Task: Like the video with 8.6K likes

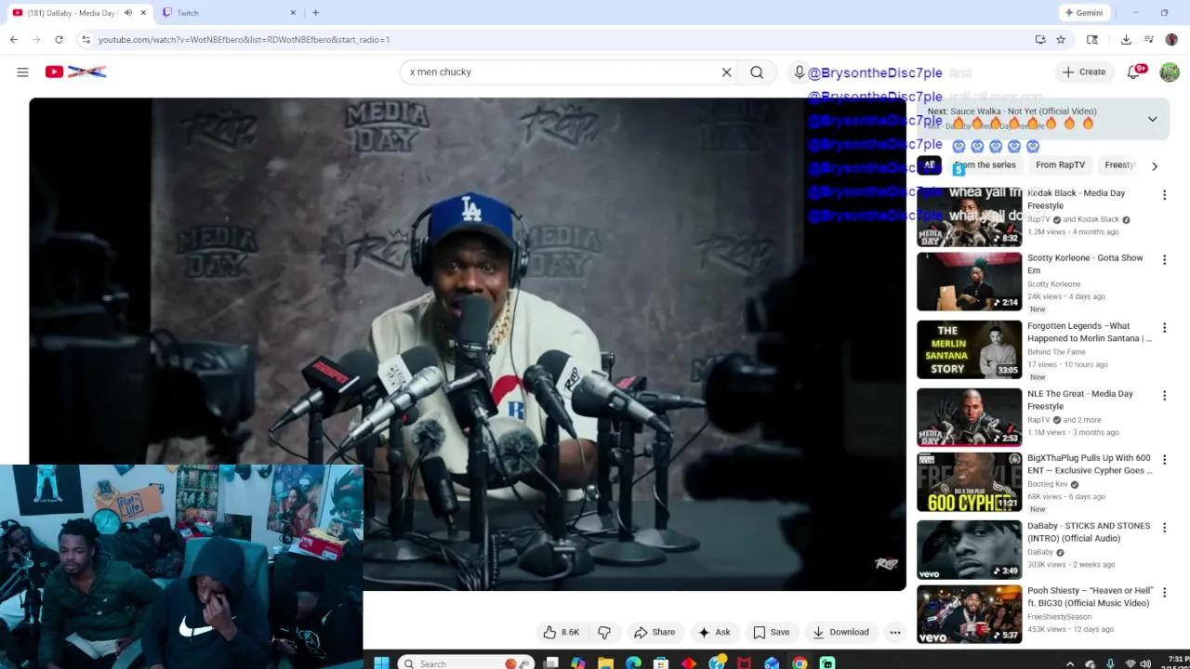Action: pyautogui.click(x=562, y=632)
